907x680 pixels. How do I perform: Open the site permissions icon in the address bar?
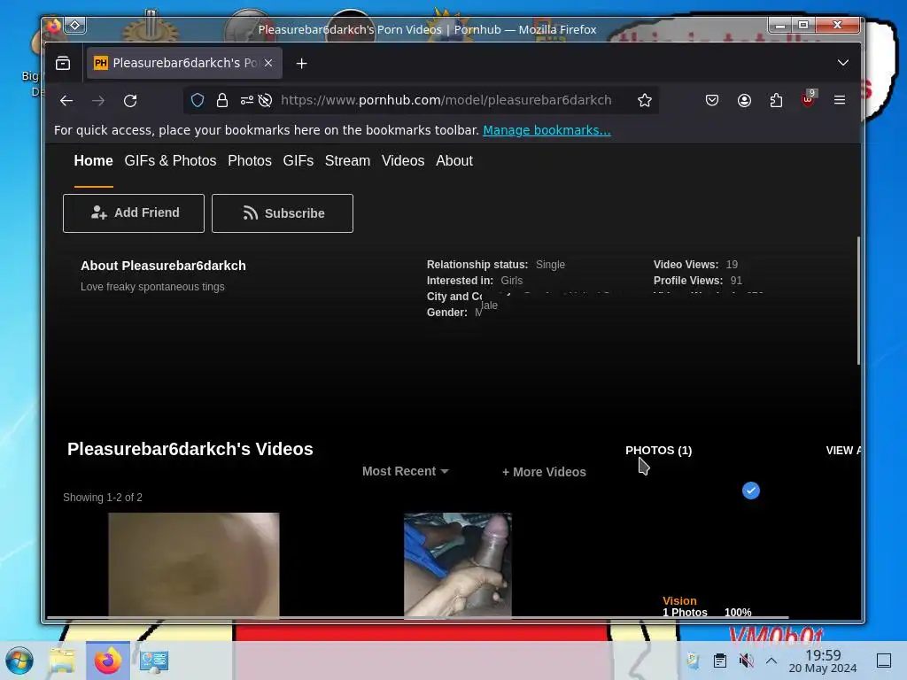point(247,101)
